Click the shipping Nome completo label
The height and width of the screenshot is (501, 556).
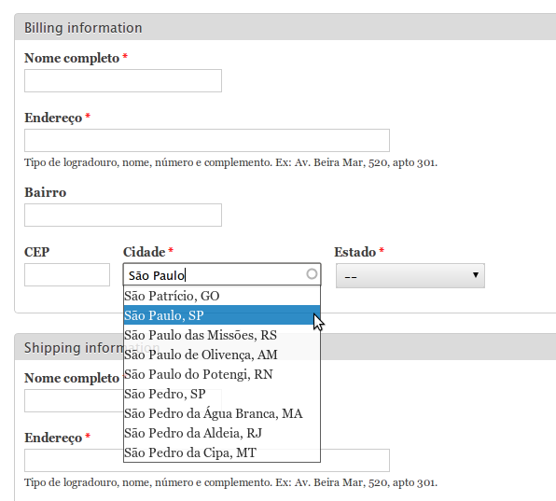(x=72, y=378)
